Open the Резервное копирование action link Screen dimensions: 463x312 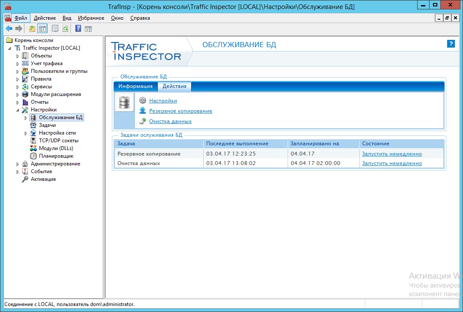click(x=181, y=111)
